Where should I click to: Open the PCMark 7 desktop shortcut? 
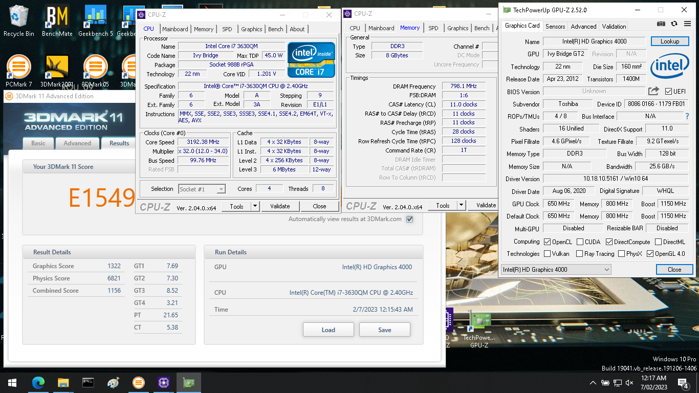pos(19,72)
